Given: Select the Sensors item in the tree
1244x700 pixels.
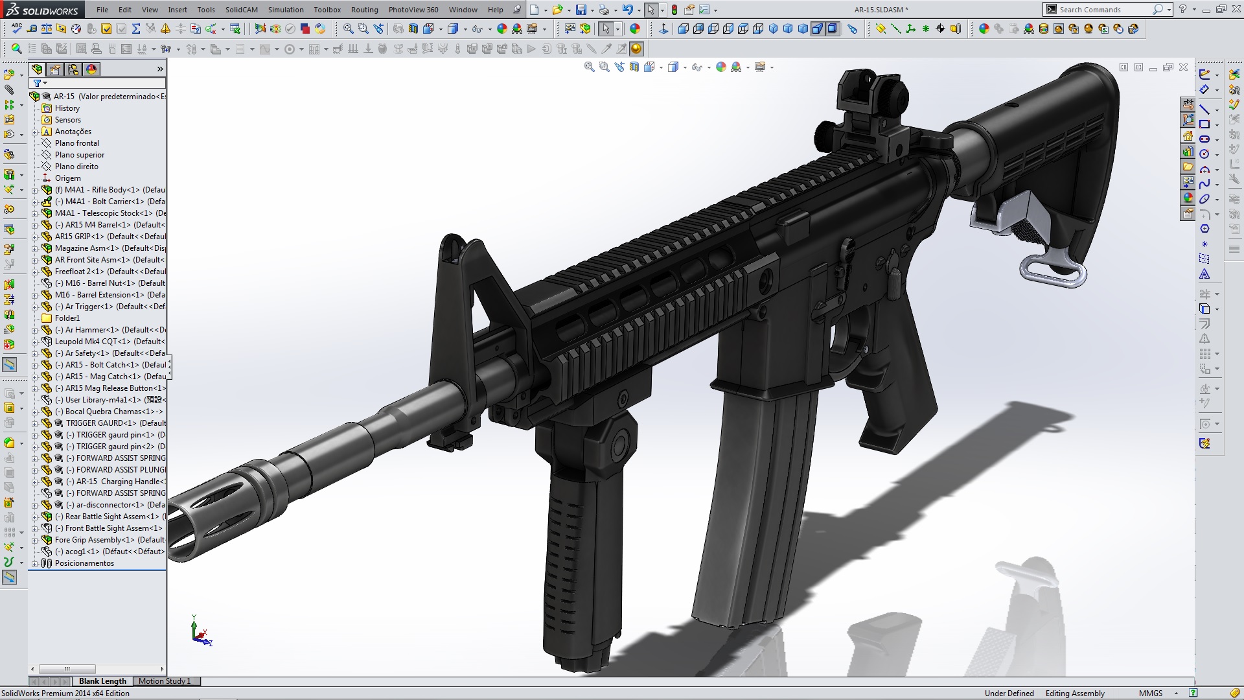Looking at the screenshot, I should tap(67, 120).
